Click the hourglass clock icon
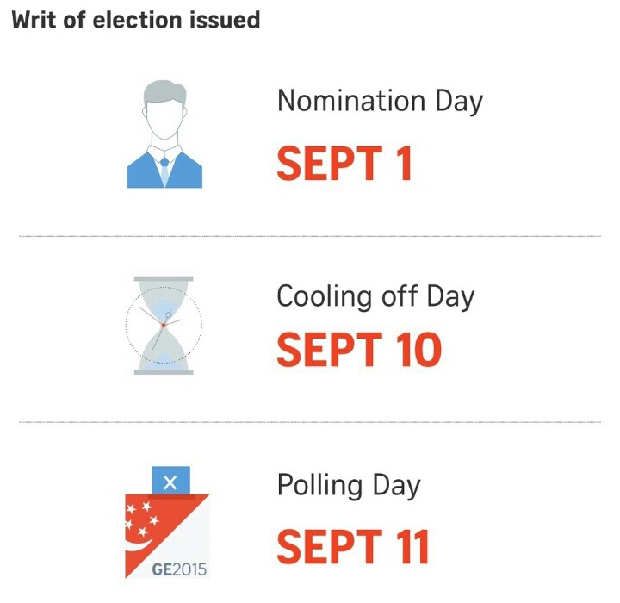This screenshot has height=603, width=620. (x=164, y=326)
